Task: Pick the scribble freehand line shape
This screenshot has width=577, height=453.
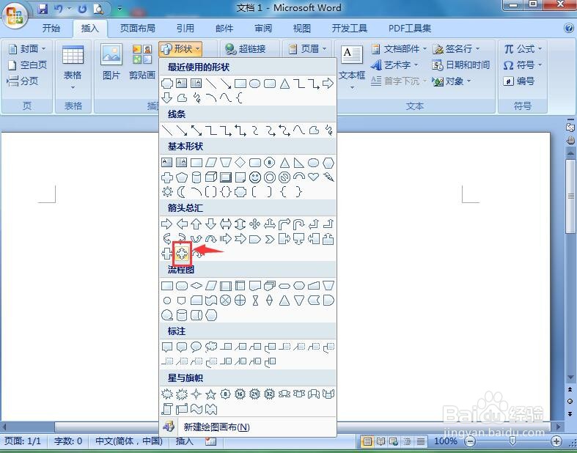Action: [328, 130]
